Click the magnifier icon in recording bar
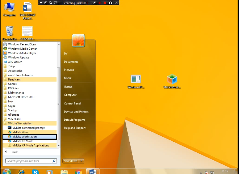The image size is (239, 174). tap(51, 3)
